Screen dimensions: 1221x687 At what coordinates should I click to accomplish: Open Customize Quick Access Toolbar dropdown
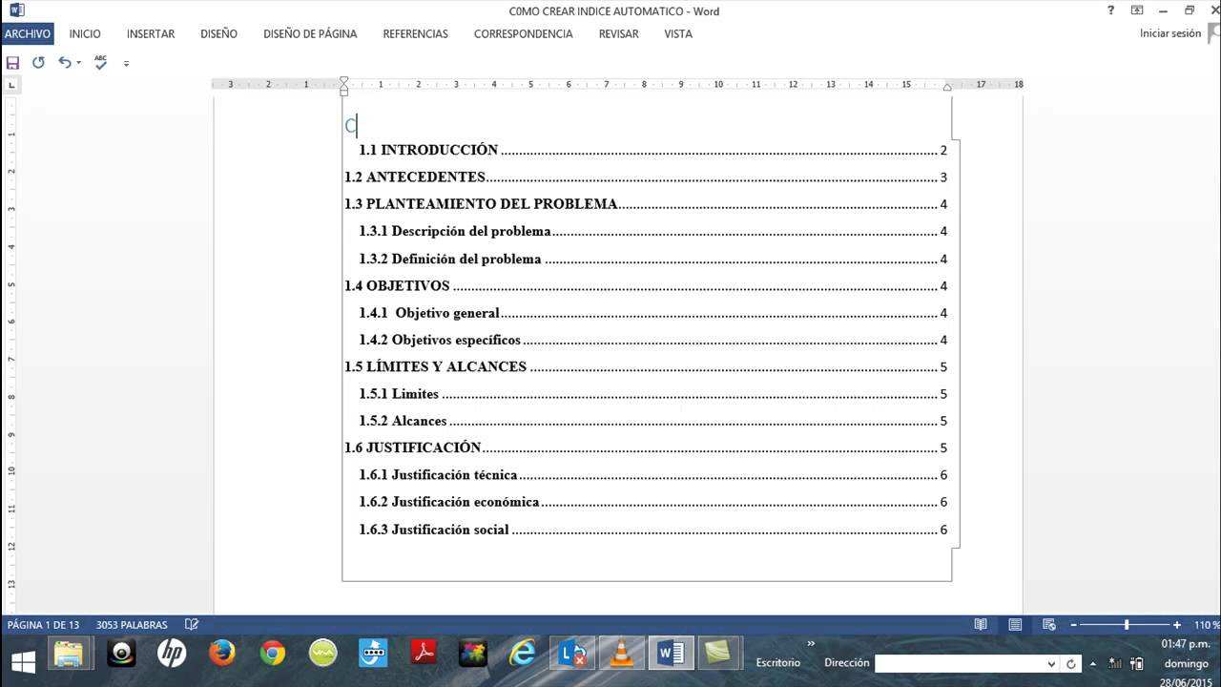tap(126, 64)
